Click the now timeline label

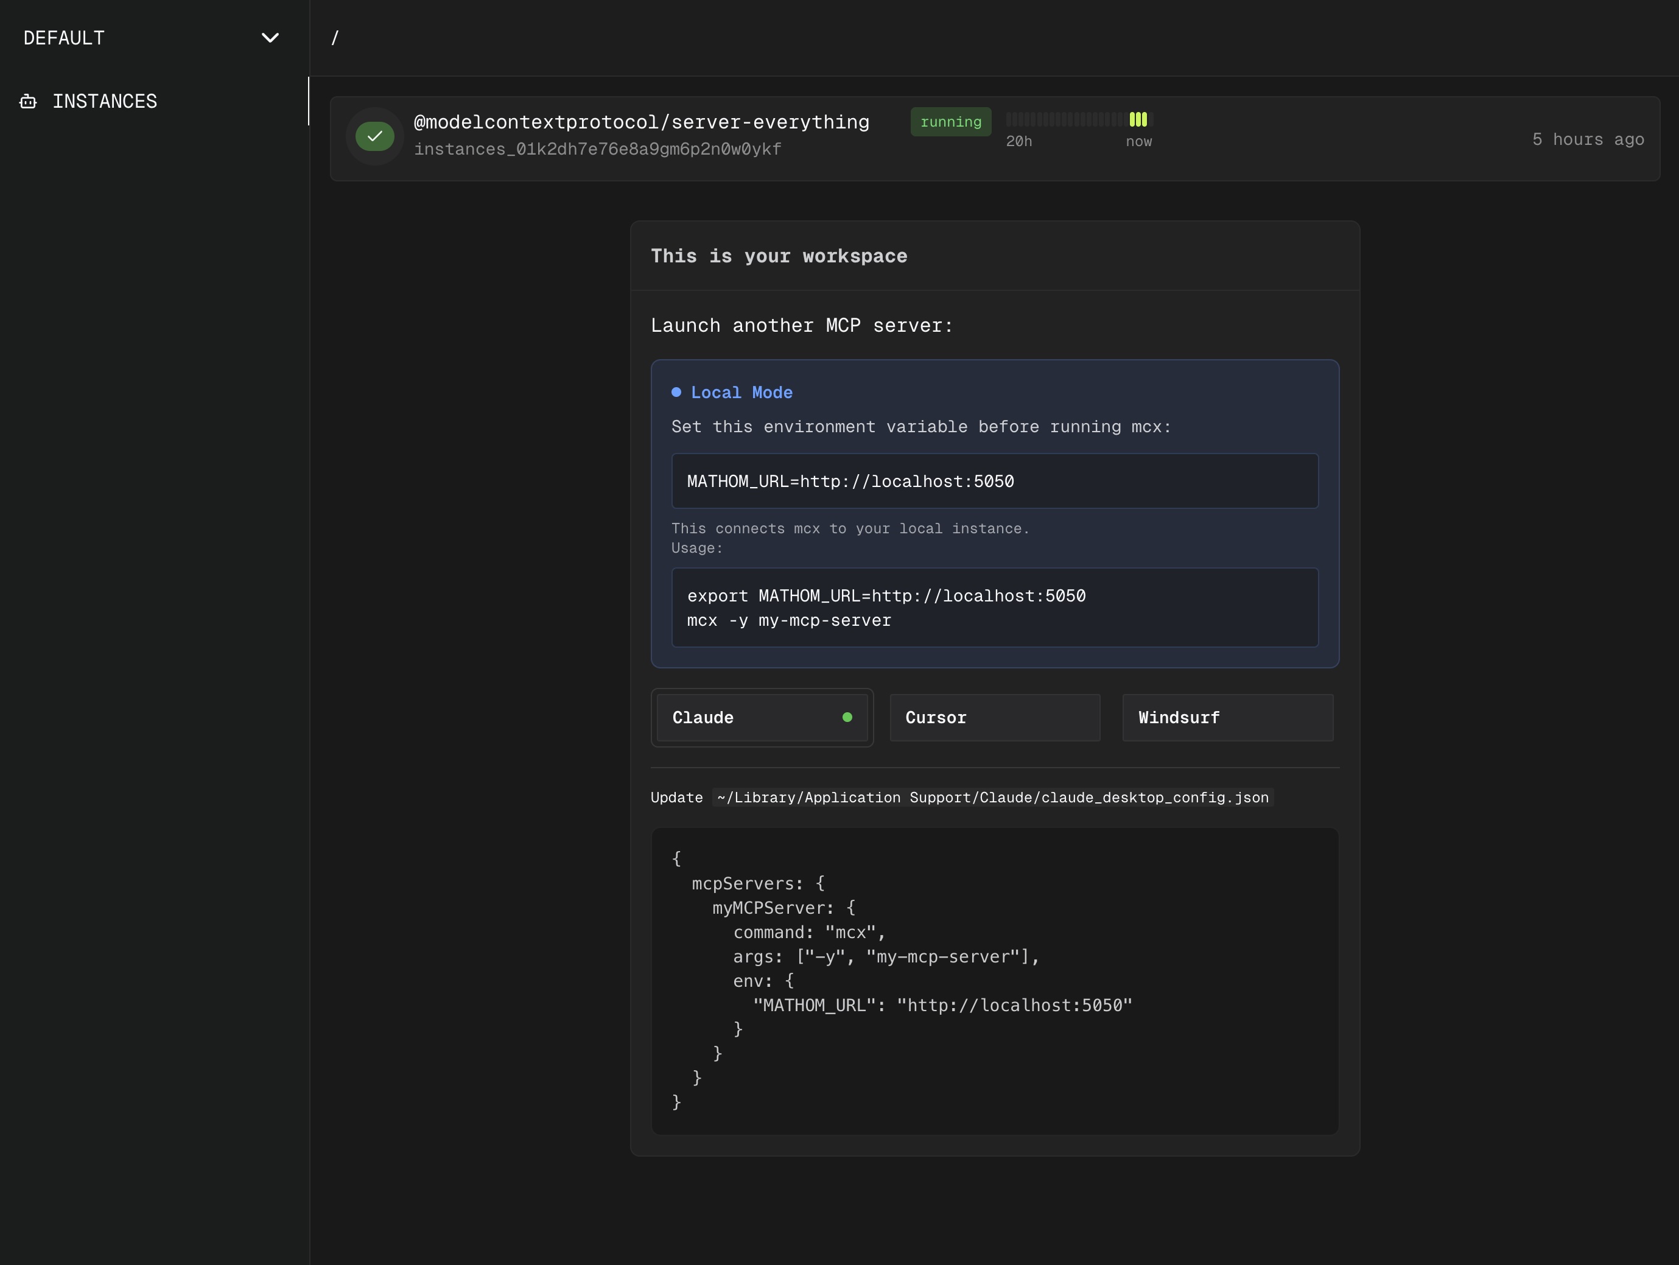[x=1138, y=142]
